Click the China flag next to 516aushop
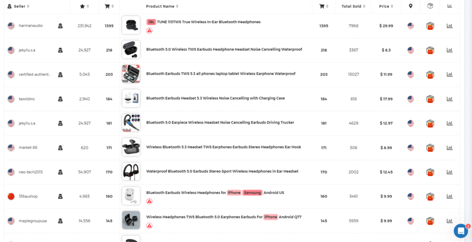This screenshot has width=472, height=242. (11, 196)
